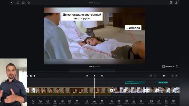Click the timeline overview minimap window
The image size is (189, 106).
(x=92, y=71)
